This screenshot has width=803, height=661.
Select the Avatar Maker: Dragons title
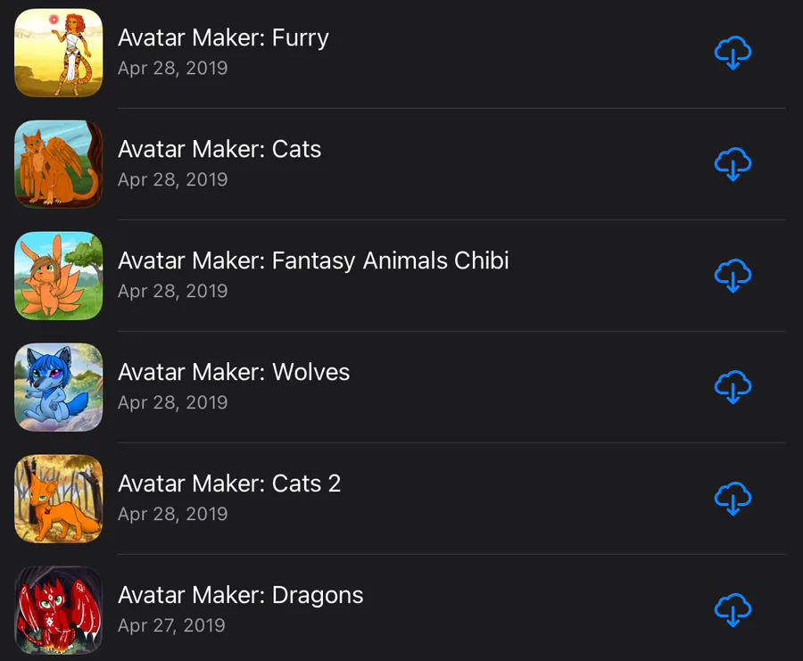click(241, 596)
